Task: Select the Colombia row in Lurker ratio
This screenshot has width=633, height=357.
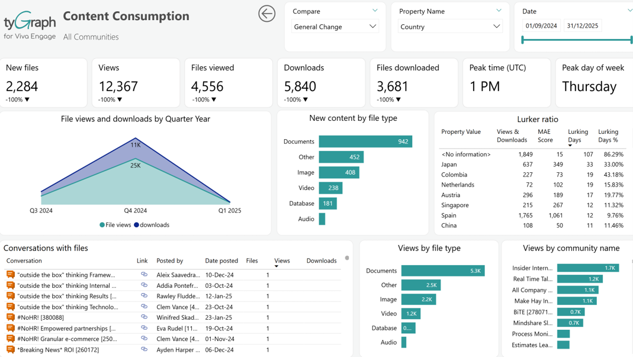Action: [x=532, y=175]
